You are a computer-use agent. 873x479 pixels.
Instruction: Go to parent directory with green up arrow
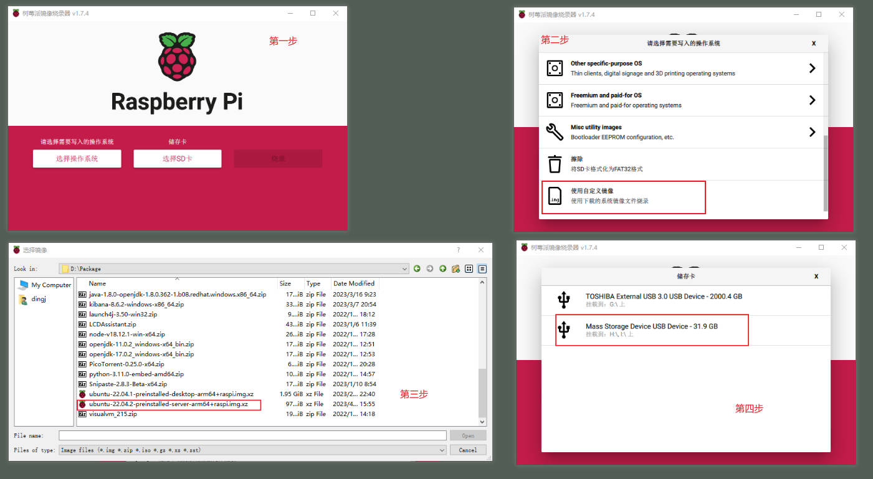point(442,268)
